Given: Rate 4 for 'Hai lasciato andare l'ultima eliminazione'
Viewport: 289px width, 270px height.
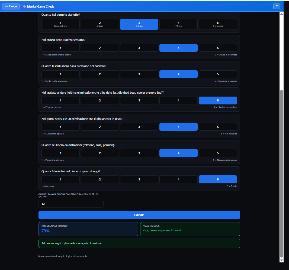Looking at the screenshot, I should coord(178,100).
